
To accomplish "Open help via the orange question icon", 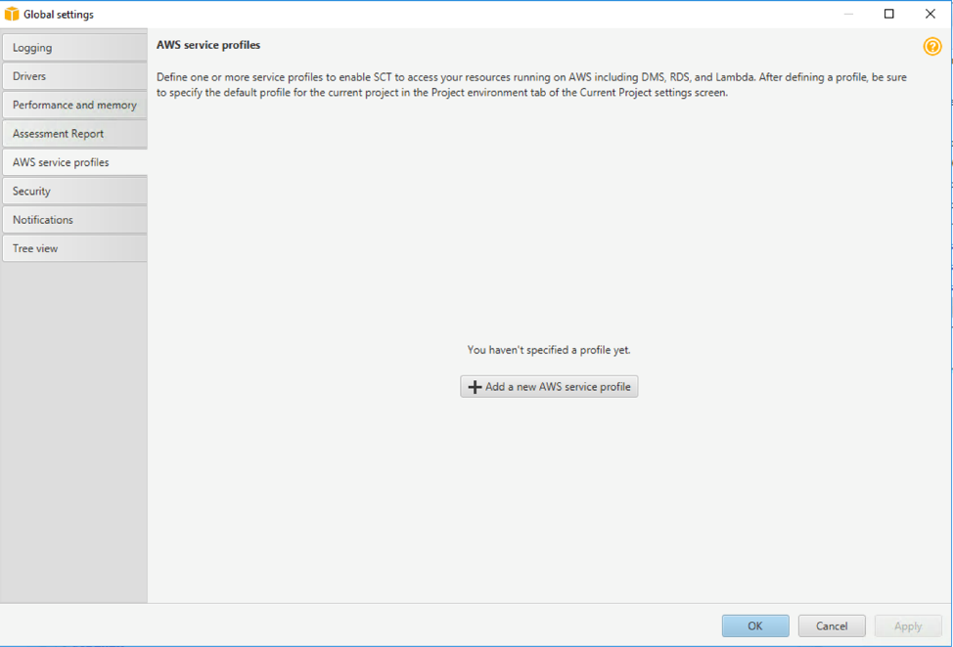I will pos(931,46).
